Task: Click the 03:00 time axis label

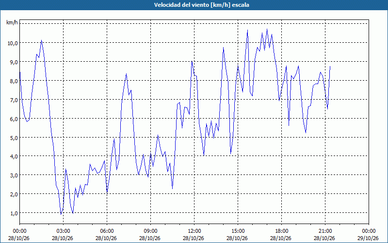Action: pyautogui.click(x=63, y=231)
